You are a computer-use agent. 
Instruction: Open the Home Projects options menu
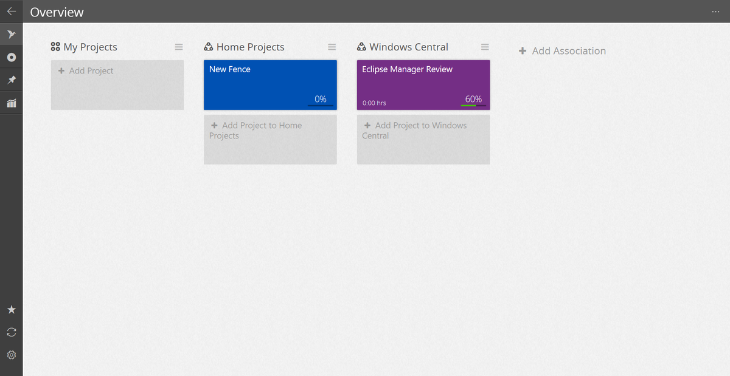pos(332,47)
